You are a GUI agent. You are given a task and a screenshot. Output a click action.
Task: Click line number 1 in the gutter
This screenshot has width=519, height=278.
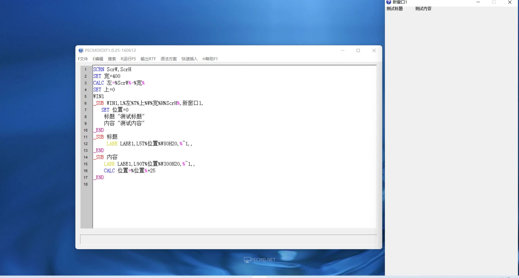click(x=86, y=70)
